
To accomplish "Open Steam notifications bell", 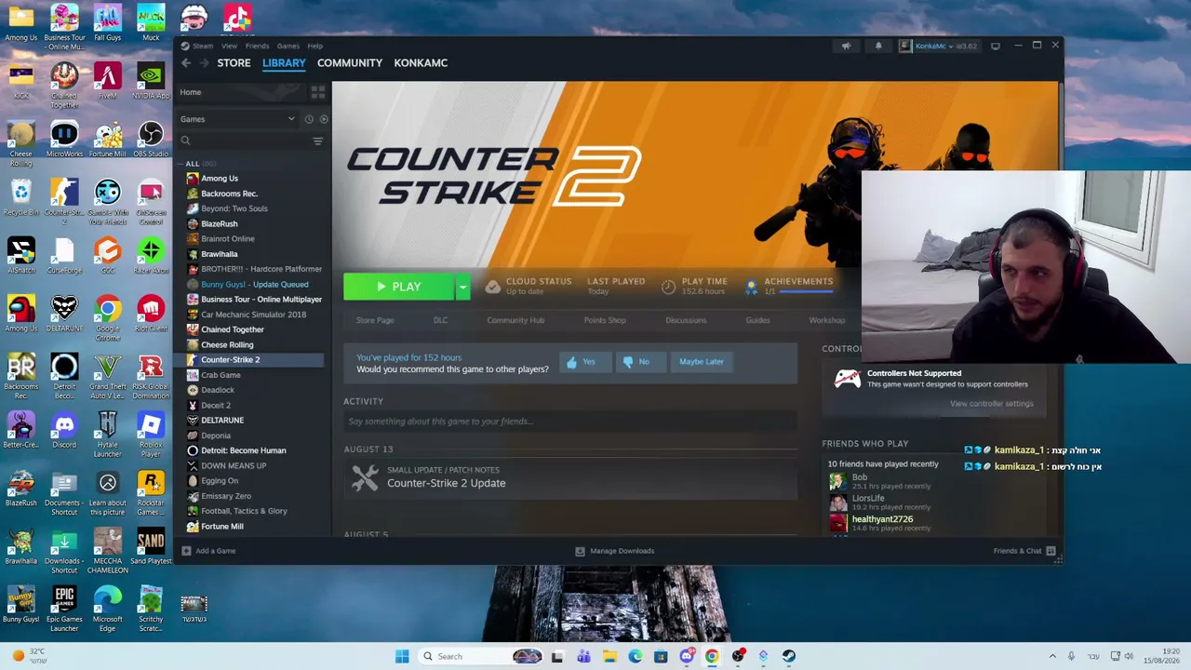I will point(878,46).
